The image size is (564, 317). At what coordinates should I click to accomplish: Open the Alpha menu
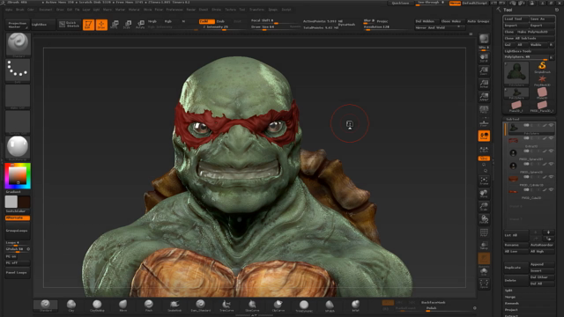click(x=9, y=10)
